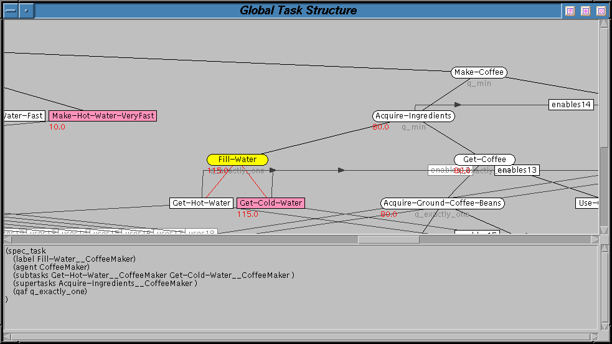612x344 pixels.
Task: Click graph horizontal scrollbar right arrow
Action: click(595, 239)
